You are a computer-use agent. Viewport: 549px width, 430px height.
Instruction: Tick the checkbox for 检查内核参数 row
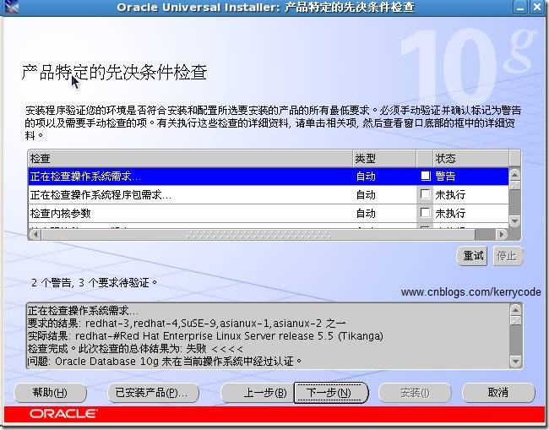(426, 213)
